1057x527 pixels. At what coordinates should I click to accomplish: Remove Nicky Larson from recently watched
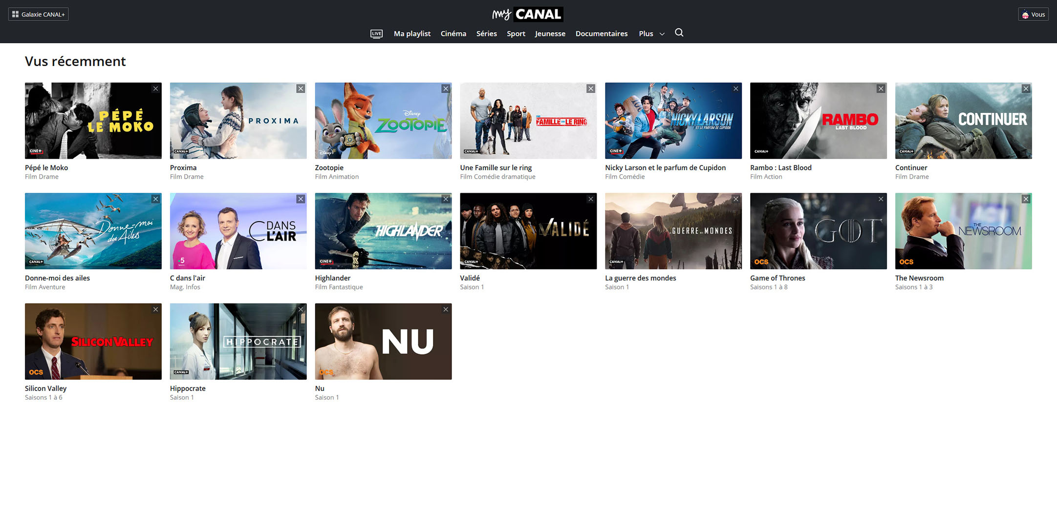736,89
